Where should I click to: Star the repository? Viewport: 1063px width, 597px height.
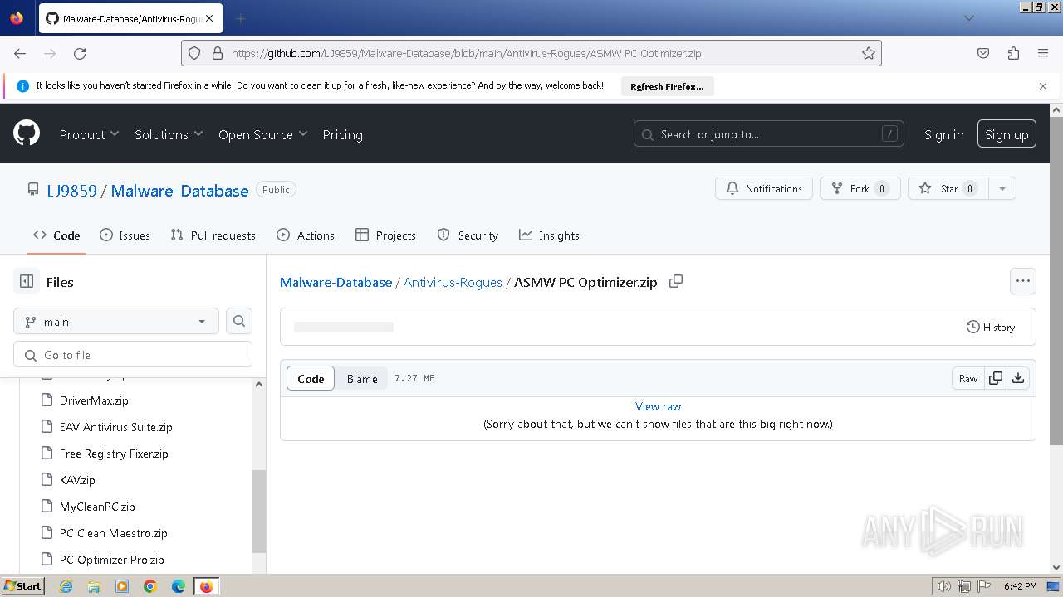tap(948, 188)
